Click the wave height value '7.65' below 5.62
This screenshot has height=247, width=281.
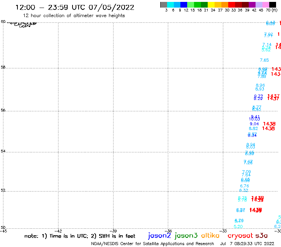click(264, 60)
